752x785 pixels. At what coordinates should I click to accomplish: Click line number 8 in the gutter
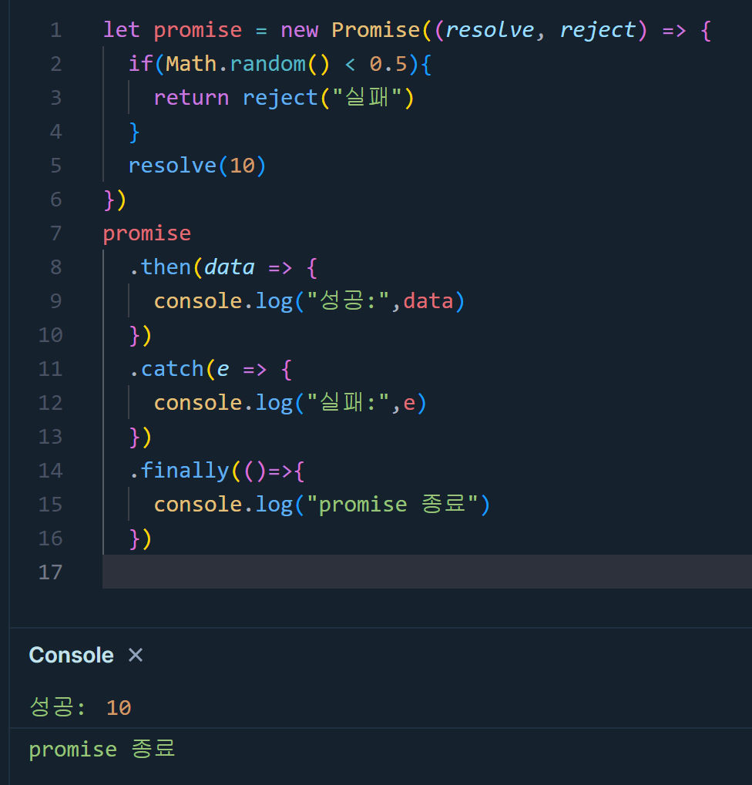pos(55,267)
